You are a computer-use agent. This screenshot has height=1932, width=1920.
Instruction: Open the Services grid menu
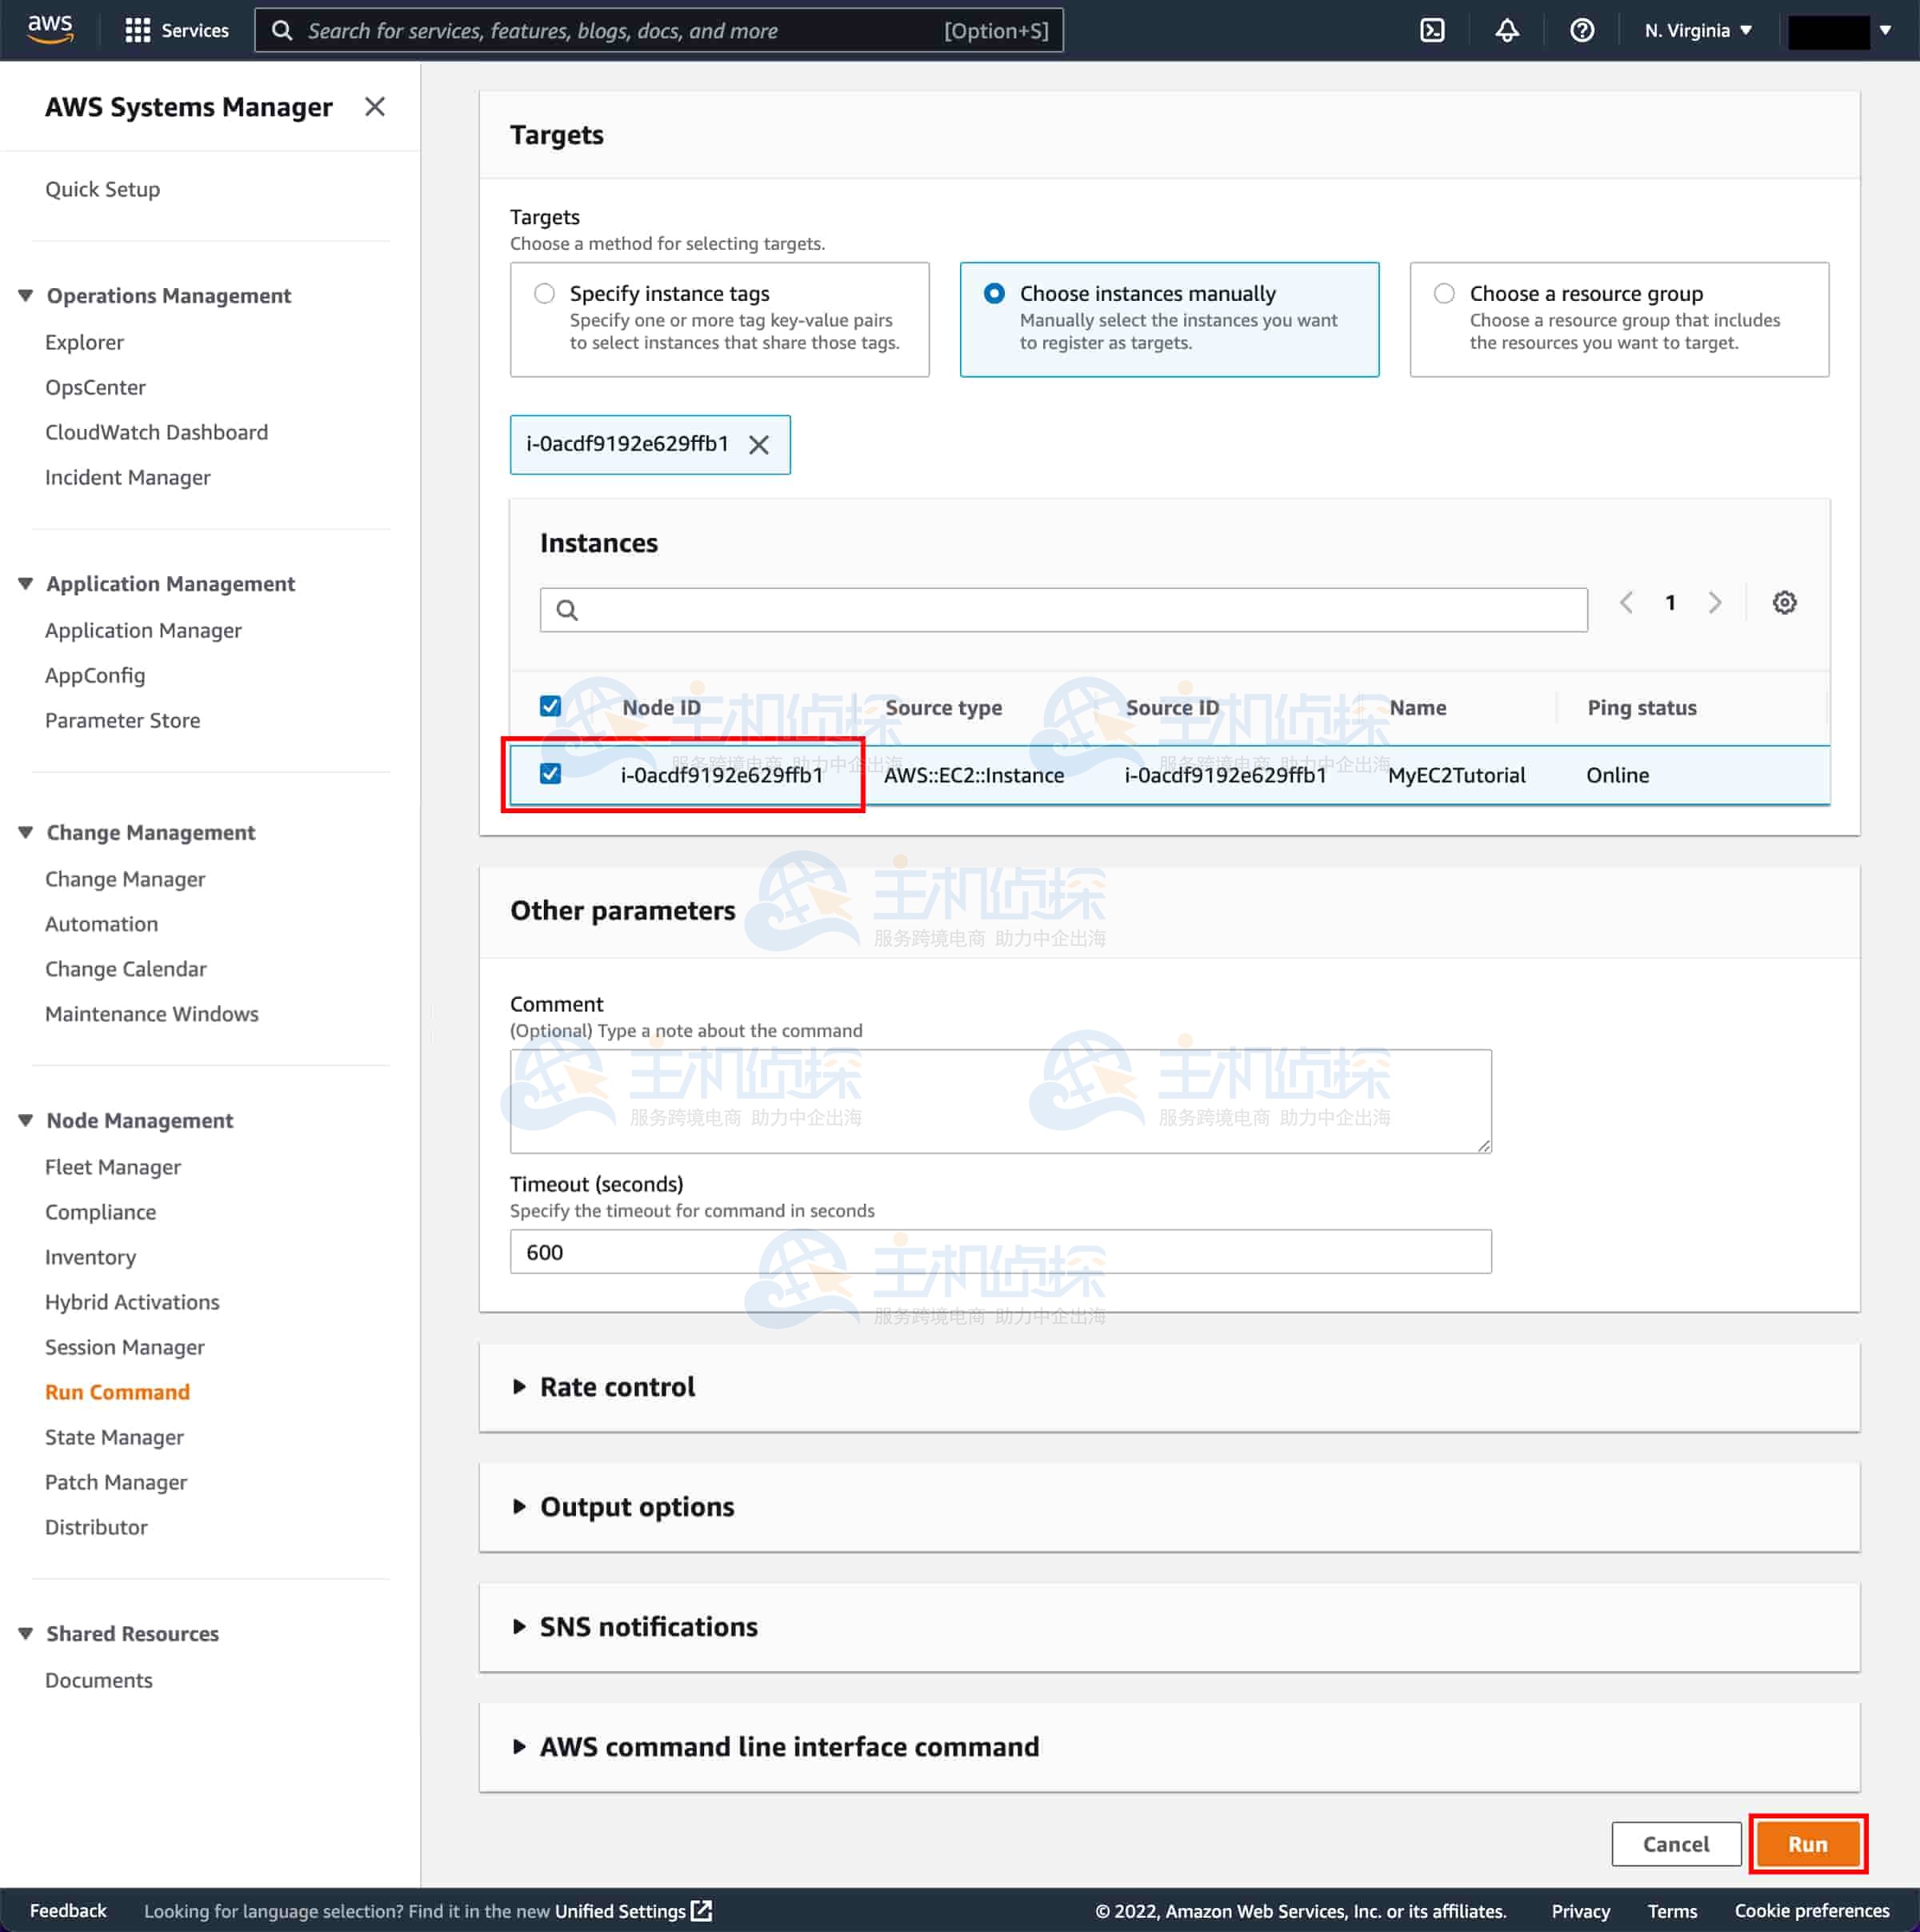(x=177, y=30)
